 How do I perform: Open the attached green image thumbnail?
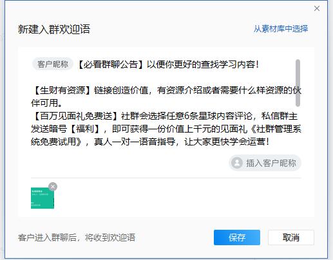[x=43, y=198]
